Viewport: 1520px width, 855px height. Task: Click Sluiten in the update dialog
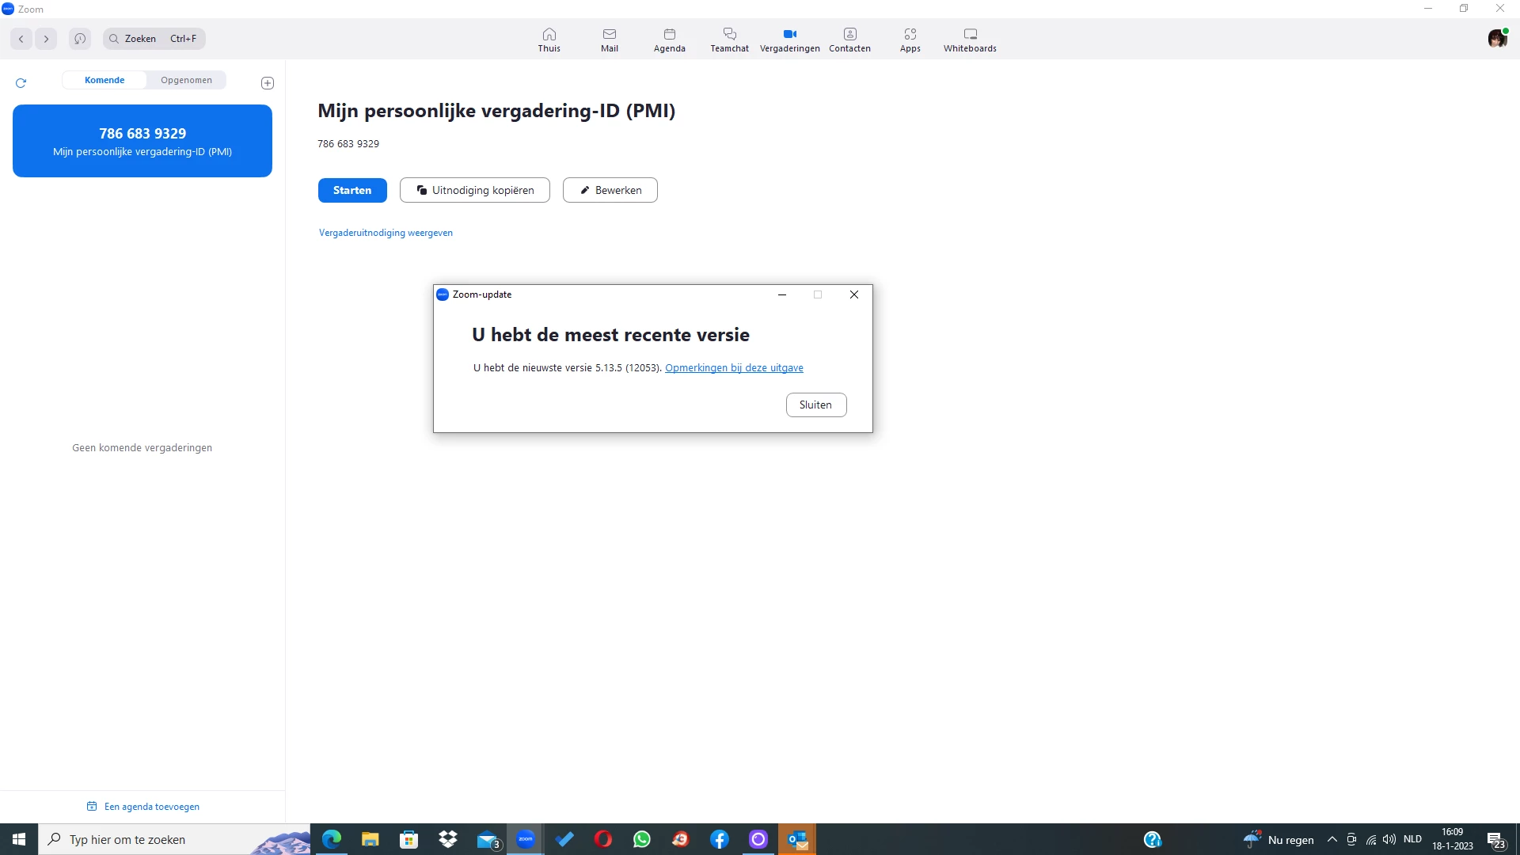(815, 405)
